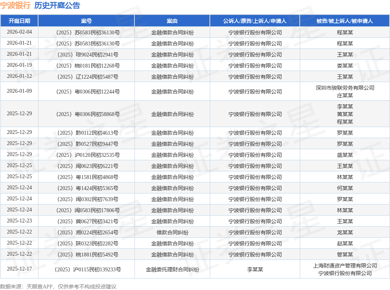Click the date 2026-02-04
The image size is (390, 290).
19,32
